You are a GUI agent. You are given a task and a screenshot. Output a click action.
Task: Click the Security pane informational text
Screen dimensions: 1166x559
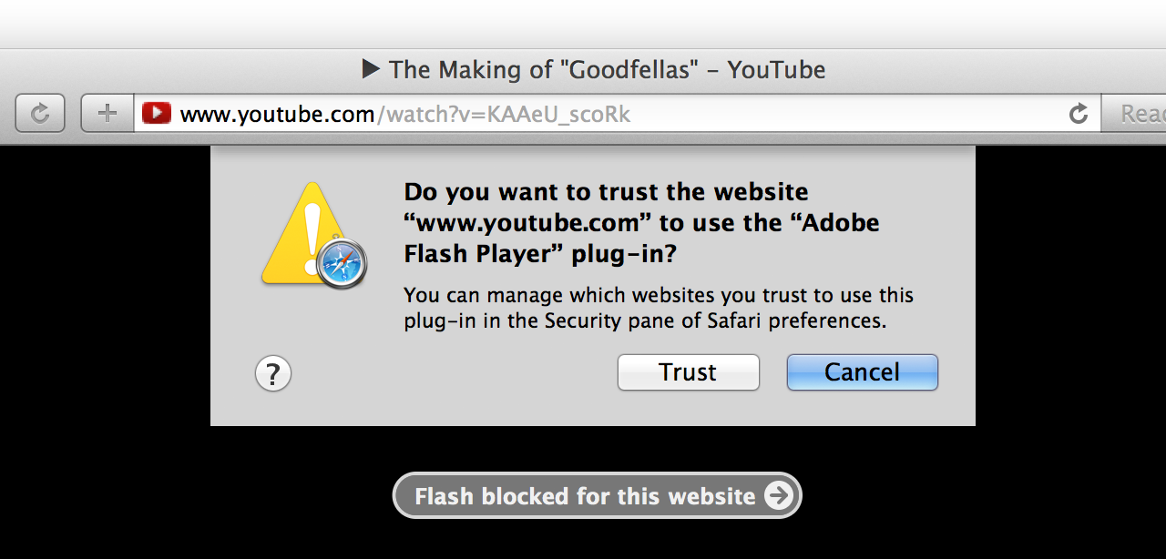coord(659,309)
